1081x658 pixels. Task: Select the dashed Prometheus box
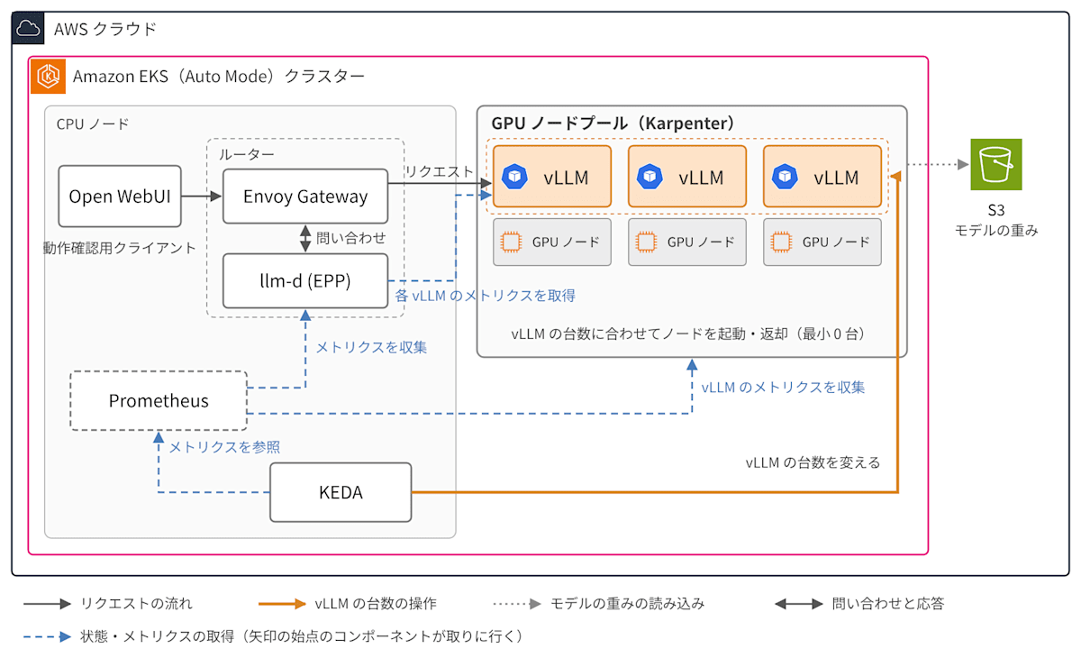[x=159, y=401]
